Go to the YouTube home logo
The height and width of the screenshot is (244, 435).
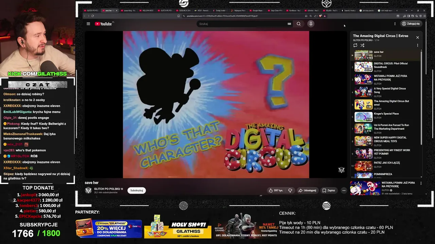[x=104, y=24]
